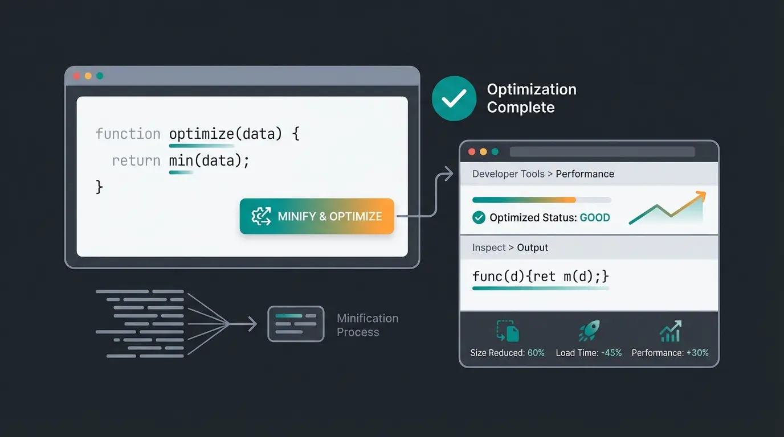The height and width of the screenshot is (437, 784).
Task: Click the Performance: +30% stat
Action: pyautogui.click(x=670, y=353)
